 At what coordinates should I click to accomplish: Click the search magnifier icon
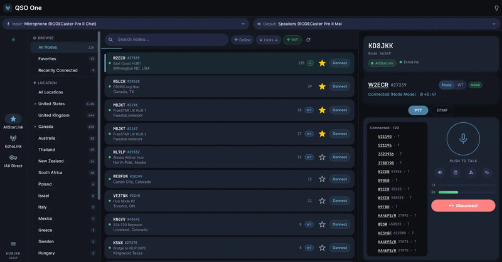[110, 39]
